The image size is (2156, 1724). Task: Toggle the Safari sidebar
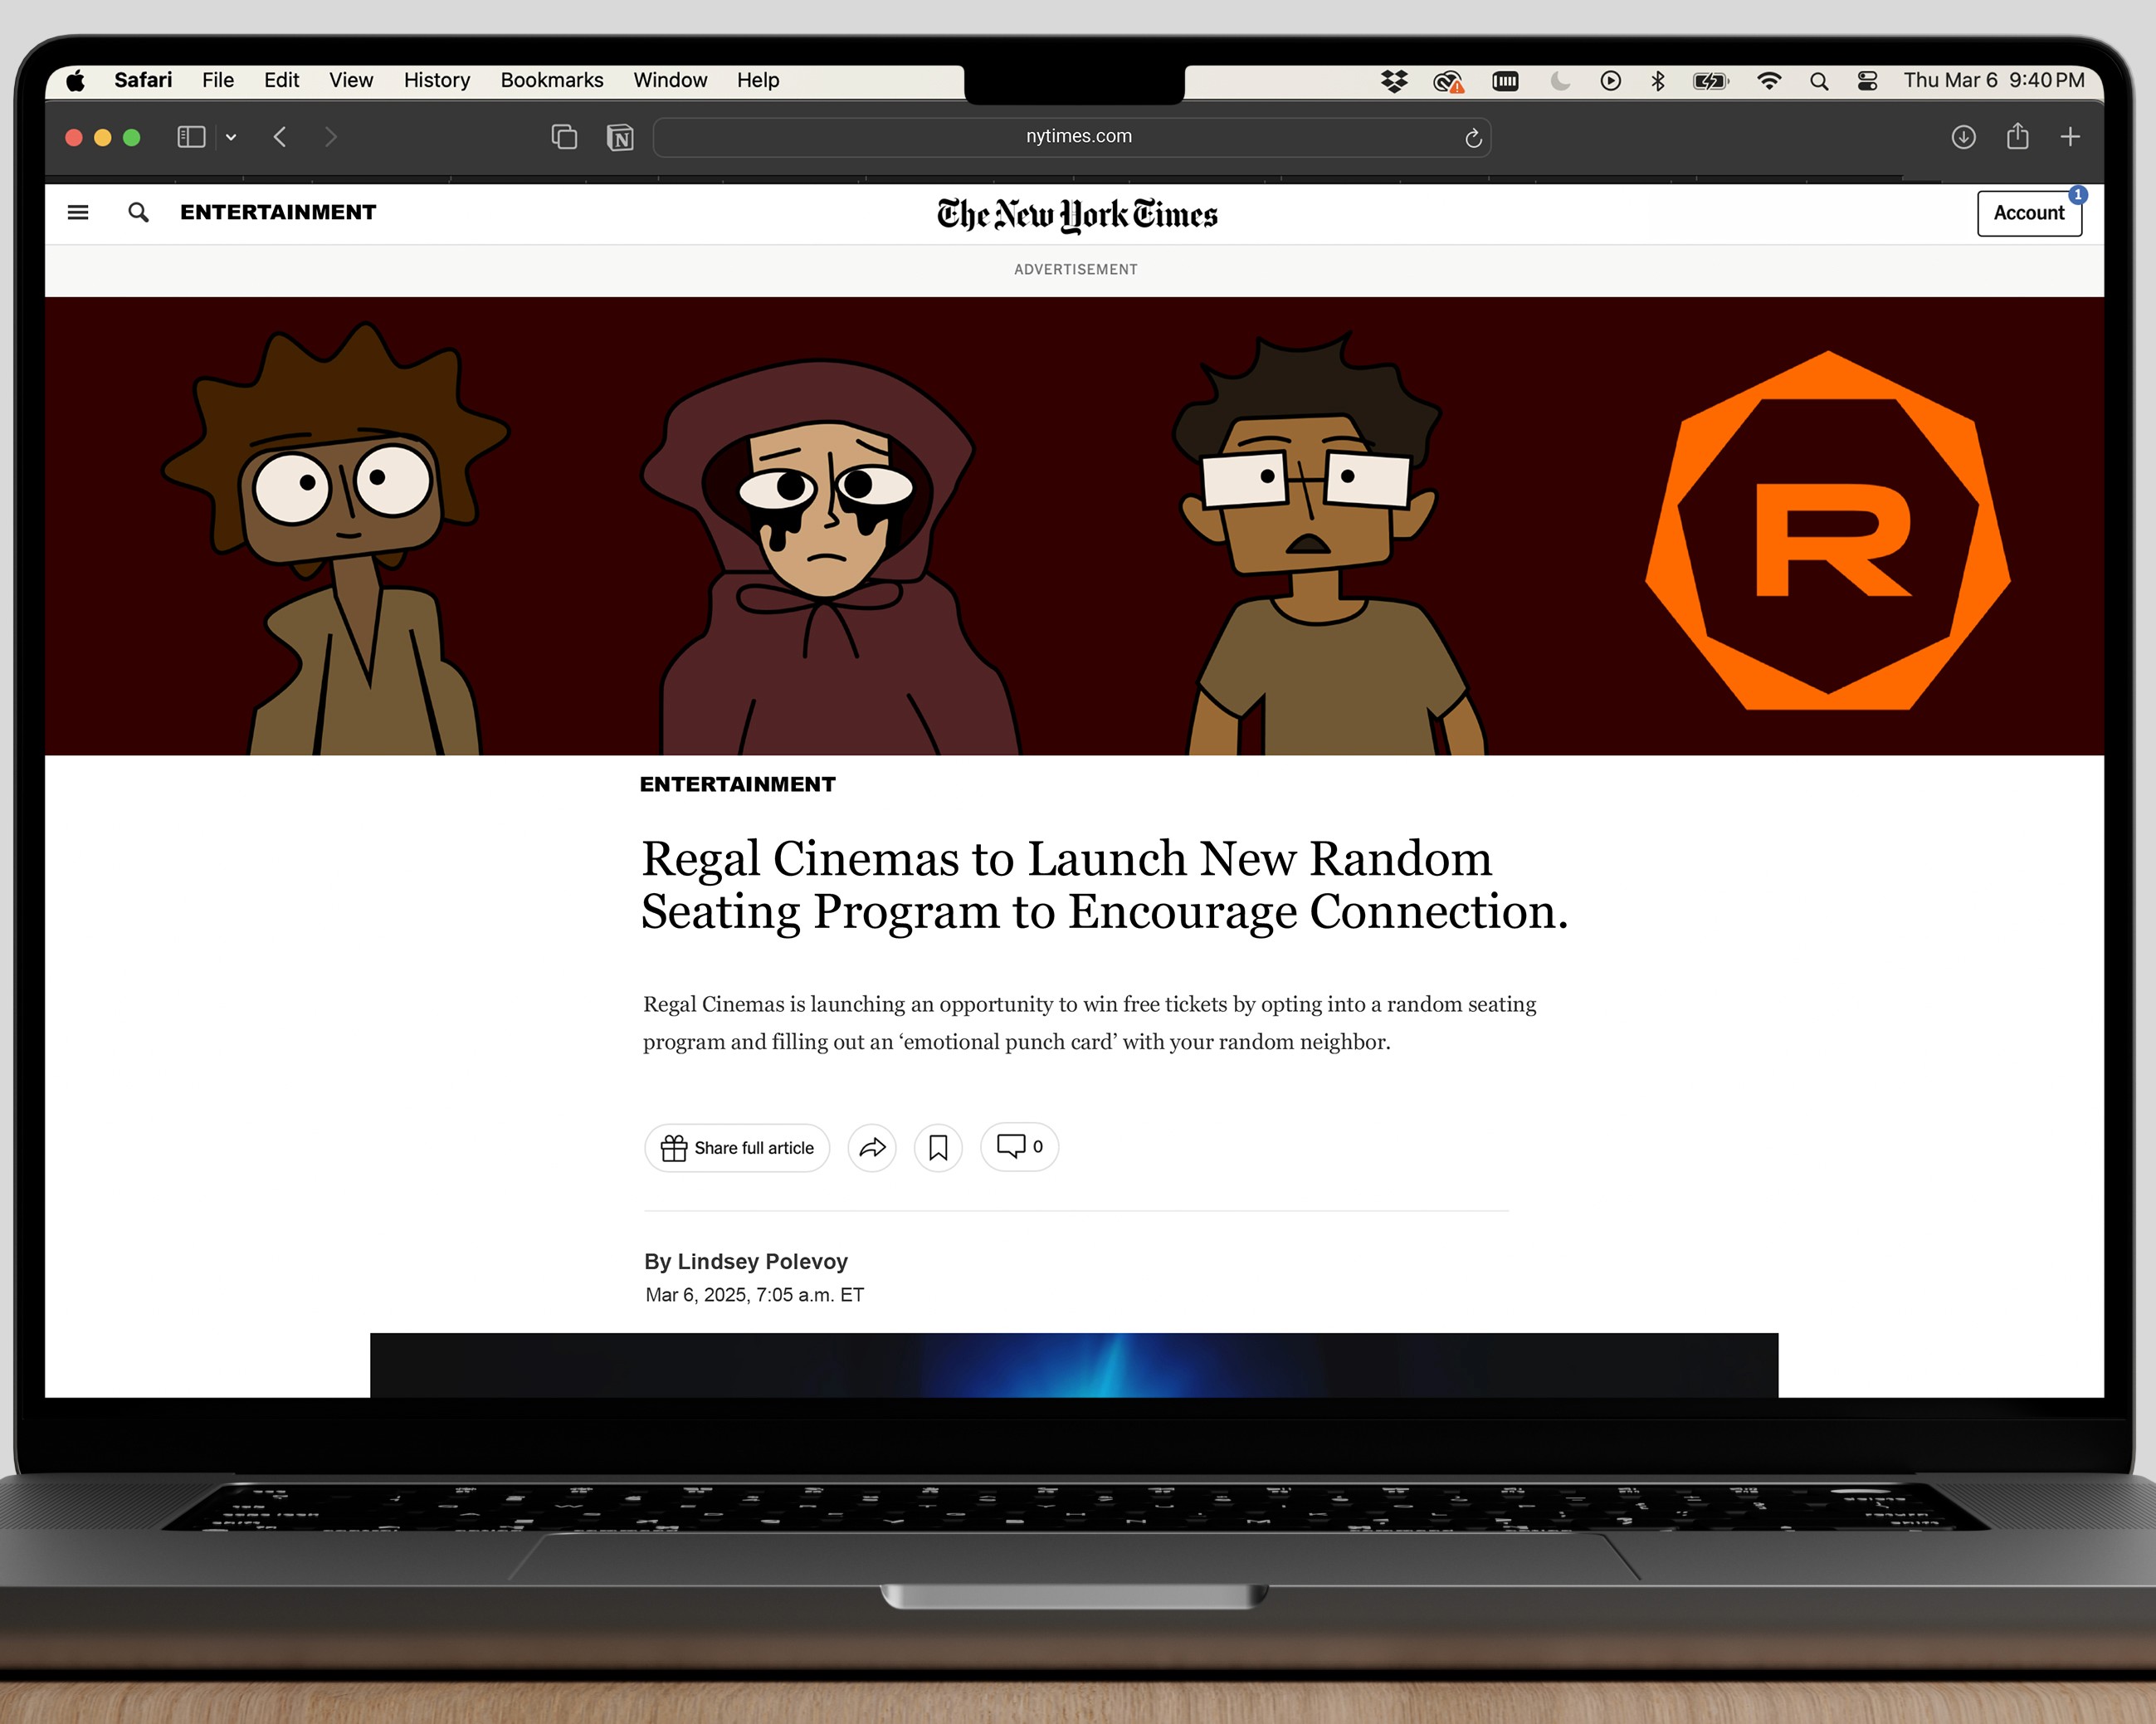[191, 137]
